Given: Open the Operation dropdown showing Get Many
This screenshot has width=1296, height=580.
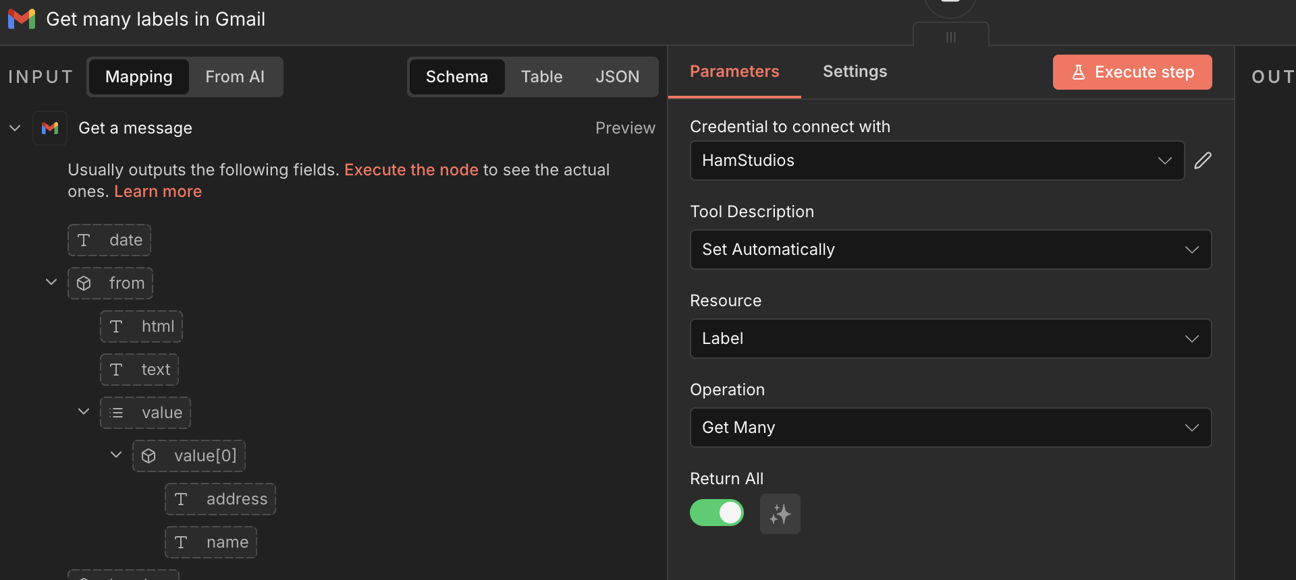Looking at the screenshot, I should pos(950,428).
